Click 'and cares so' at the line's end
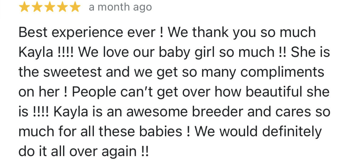 point(288,112)
